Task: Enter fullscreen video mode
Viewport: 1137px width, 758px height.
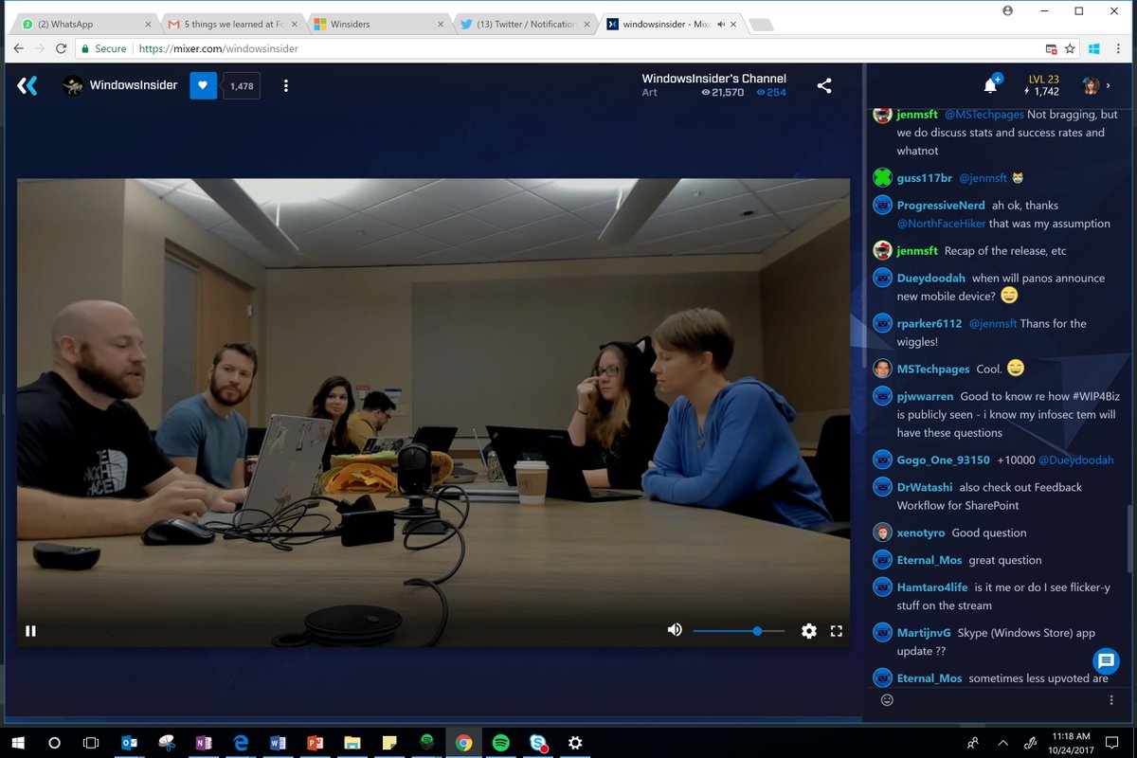Action: tap(837, 631)
